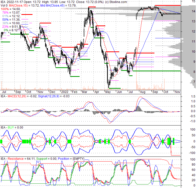This screenshot has height=188, width=196.
Task: Click the "Vol 0" volume label
Action: (x=4, y=6)
